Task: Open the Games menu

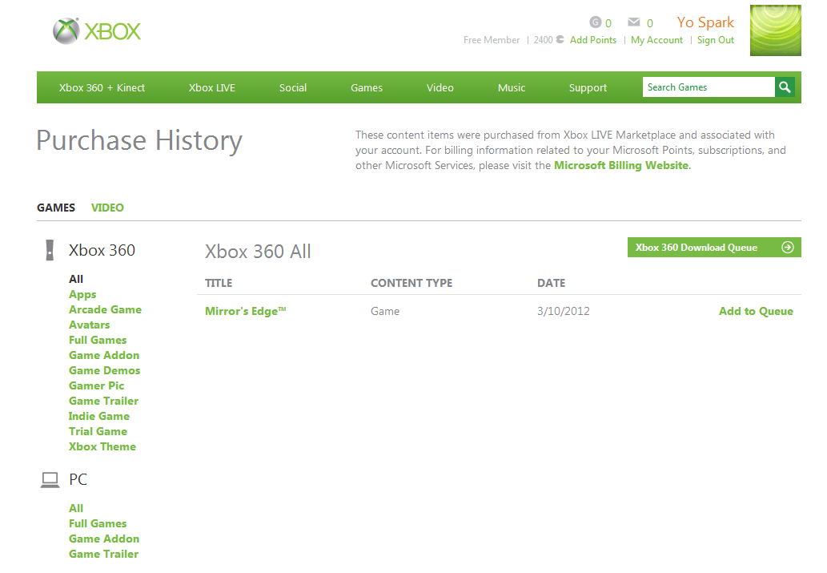Action: point(367,87)
